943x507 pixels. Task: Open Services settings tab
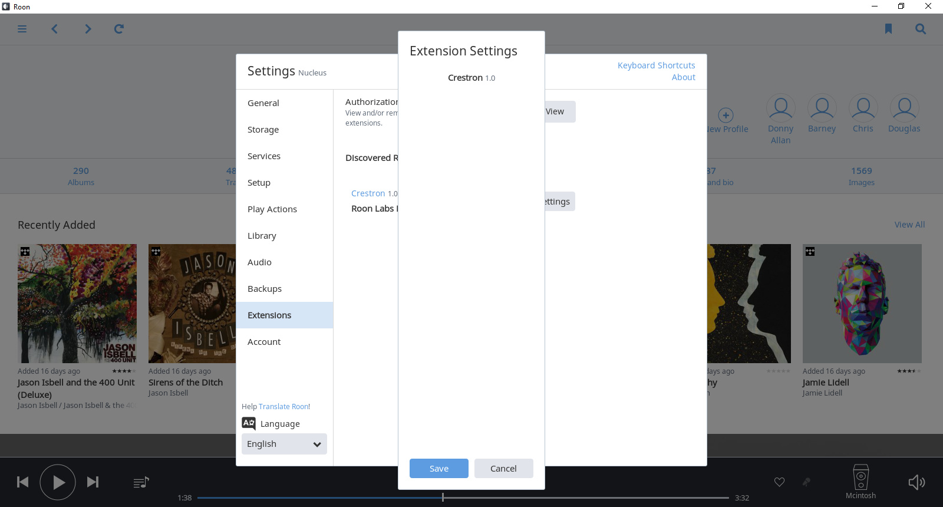[285, 156]
